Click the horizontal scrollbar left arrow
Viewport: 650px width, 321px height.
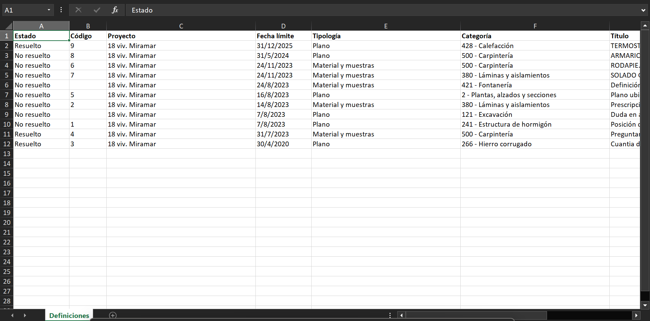pyautogui.click(x=401, y=315)
